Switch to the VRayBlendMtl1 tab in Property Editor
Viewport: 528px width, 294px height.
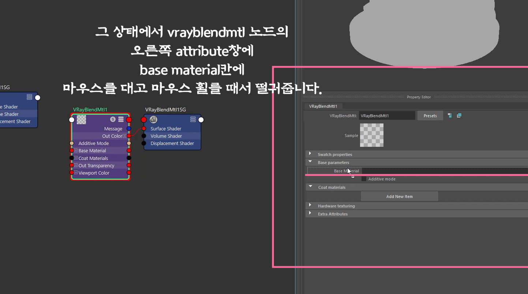click(x=323, y=106)
